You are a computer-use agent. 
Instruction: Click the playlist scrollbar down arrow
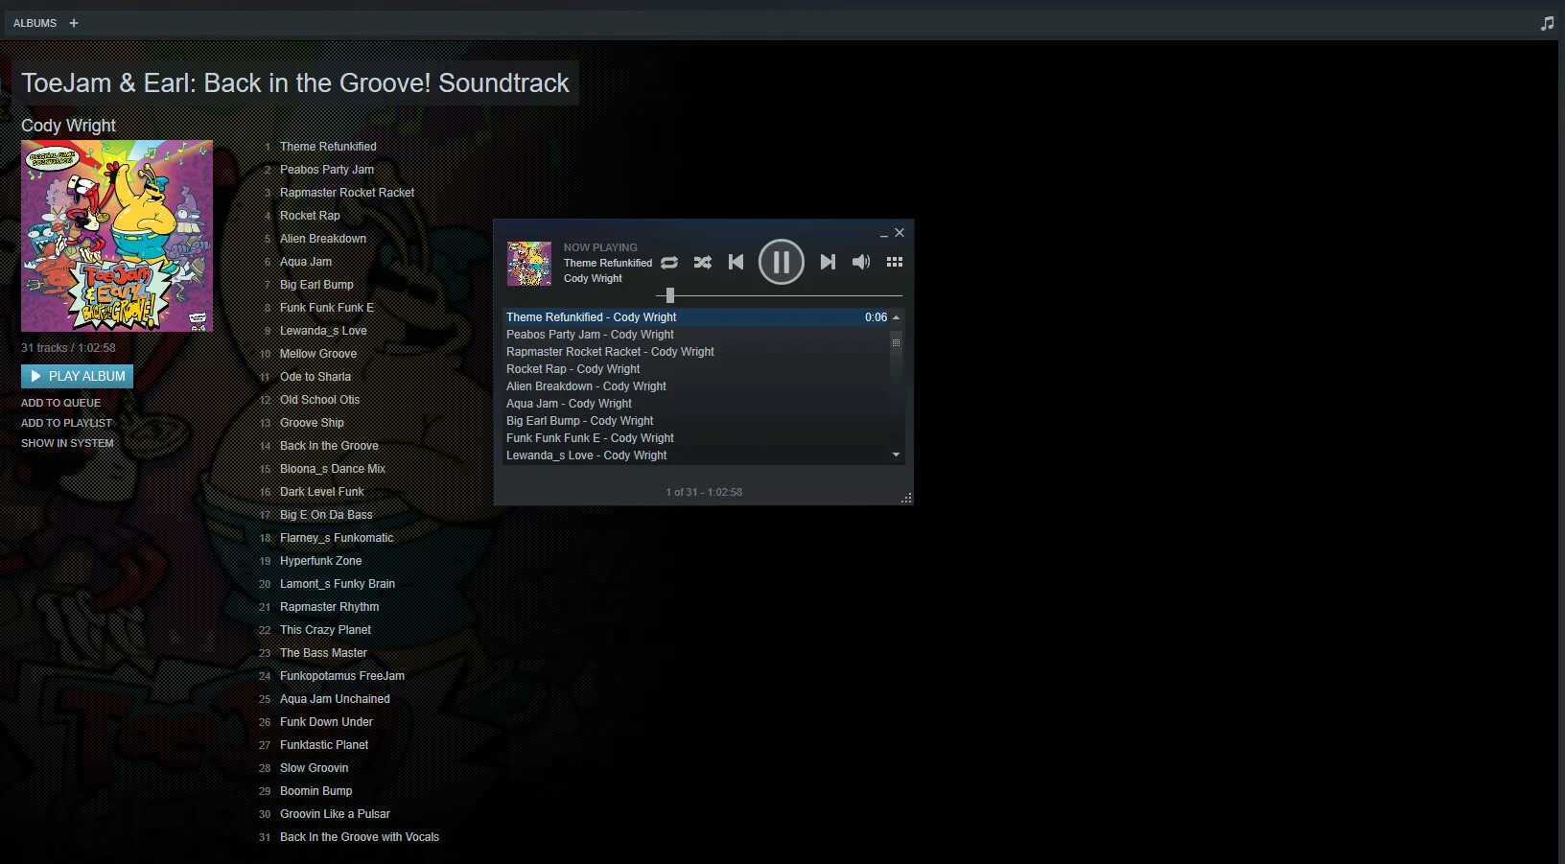(897, 455)
